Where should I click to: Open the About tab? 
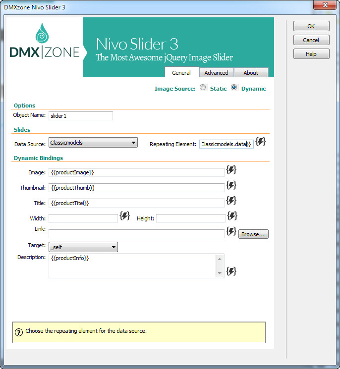[x=251, y=73]
